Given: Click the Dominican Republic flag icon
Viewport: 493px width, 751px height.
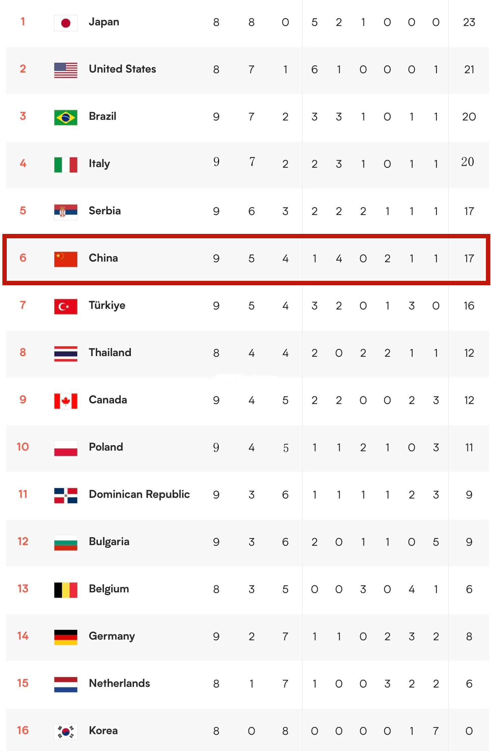Looking at the screenshot, I should pyautogui.click(x=66, y=495).
